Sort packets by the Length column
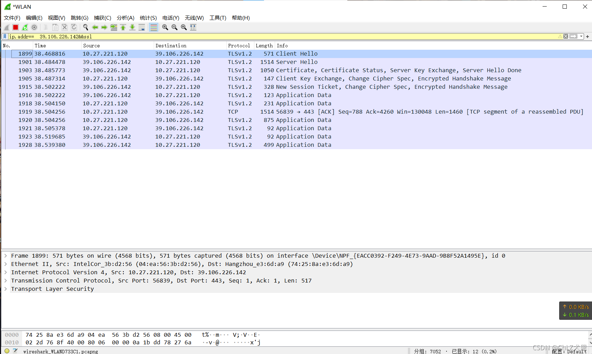 pos(264,46)
